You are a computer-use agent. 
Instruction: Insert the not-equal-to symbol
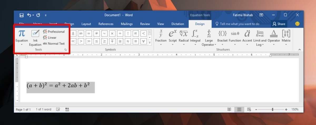pyautogui.click(x=97, y=33)
